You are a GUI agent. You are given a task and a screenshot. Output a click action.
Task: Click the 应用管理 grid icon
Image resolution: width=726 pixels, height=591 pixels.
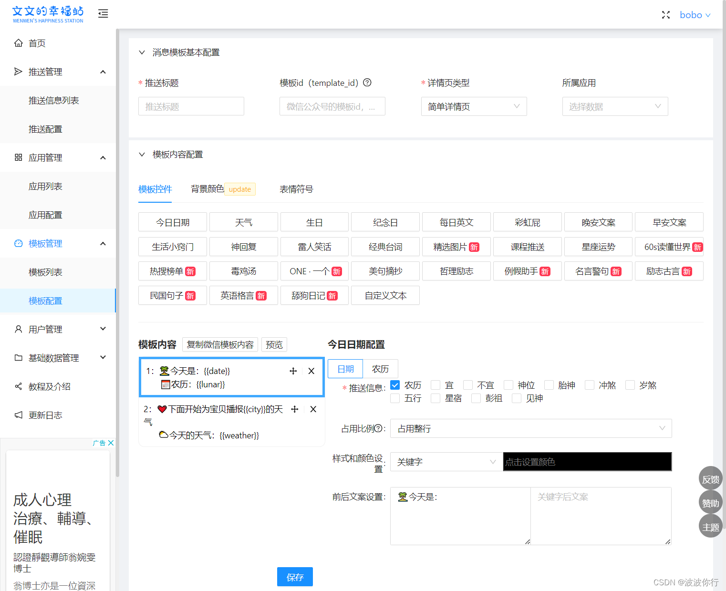18,157
